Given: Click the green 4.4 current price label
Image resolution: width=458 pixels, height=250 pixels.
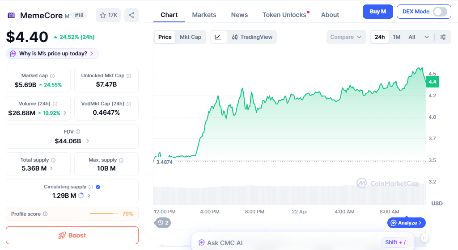Looking at the screenshot, I should pos(433,82).
